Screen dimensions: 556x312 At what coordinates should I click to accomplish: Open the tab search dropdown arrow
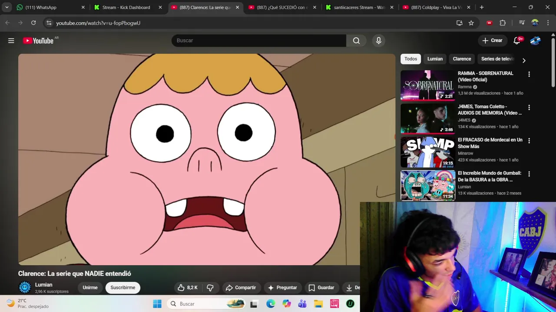click(7, 7)
